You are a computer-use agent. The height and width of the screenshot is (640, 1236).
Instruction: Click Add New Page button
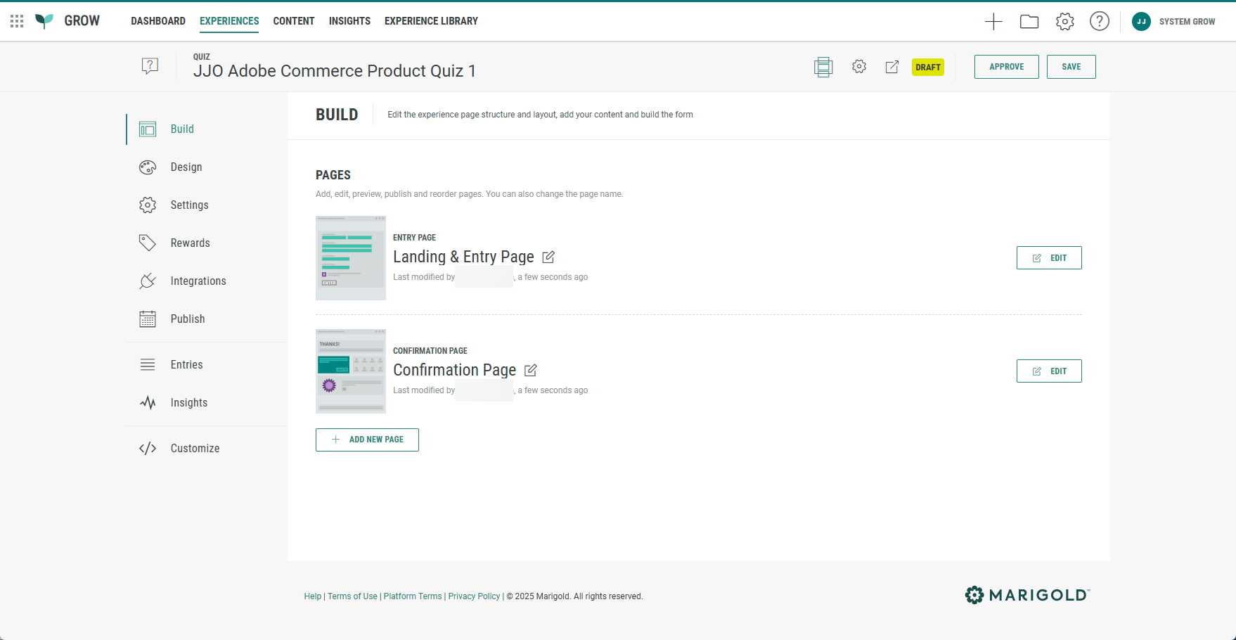tap(367, 440)
